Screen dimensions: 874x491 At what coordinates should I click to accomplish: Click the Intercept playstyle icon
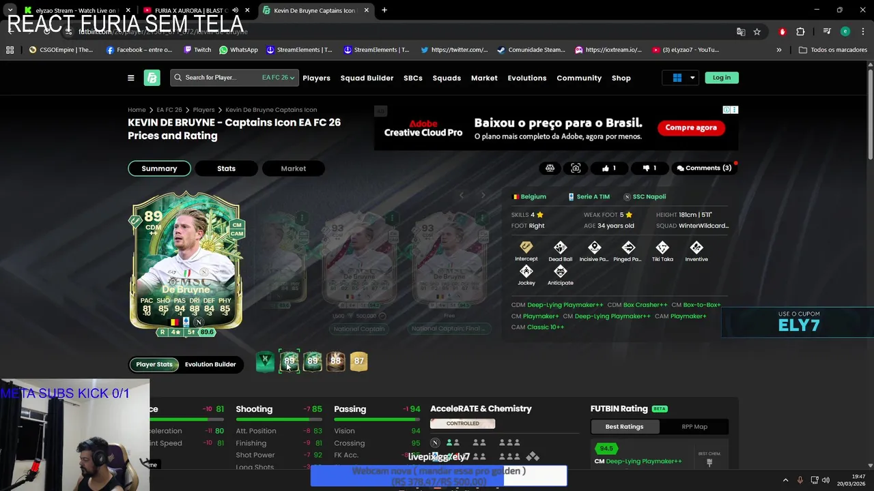[526, 248]
